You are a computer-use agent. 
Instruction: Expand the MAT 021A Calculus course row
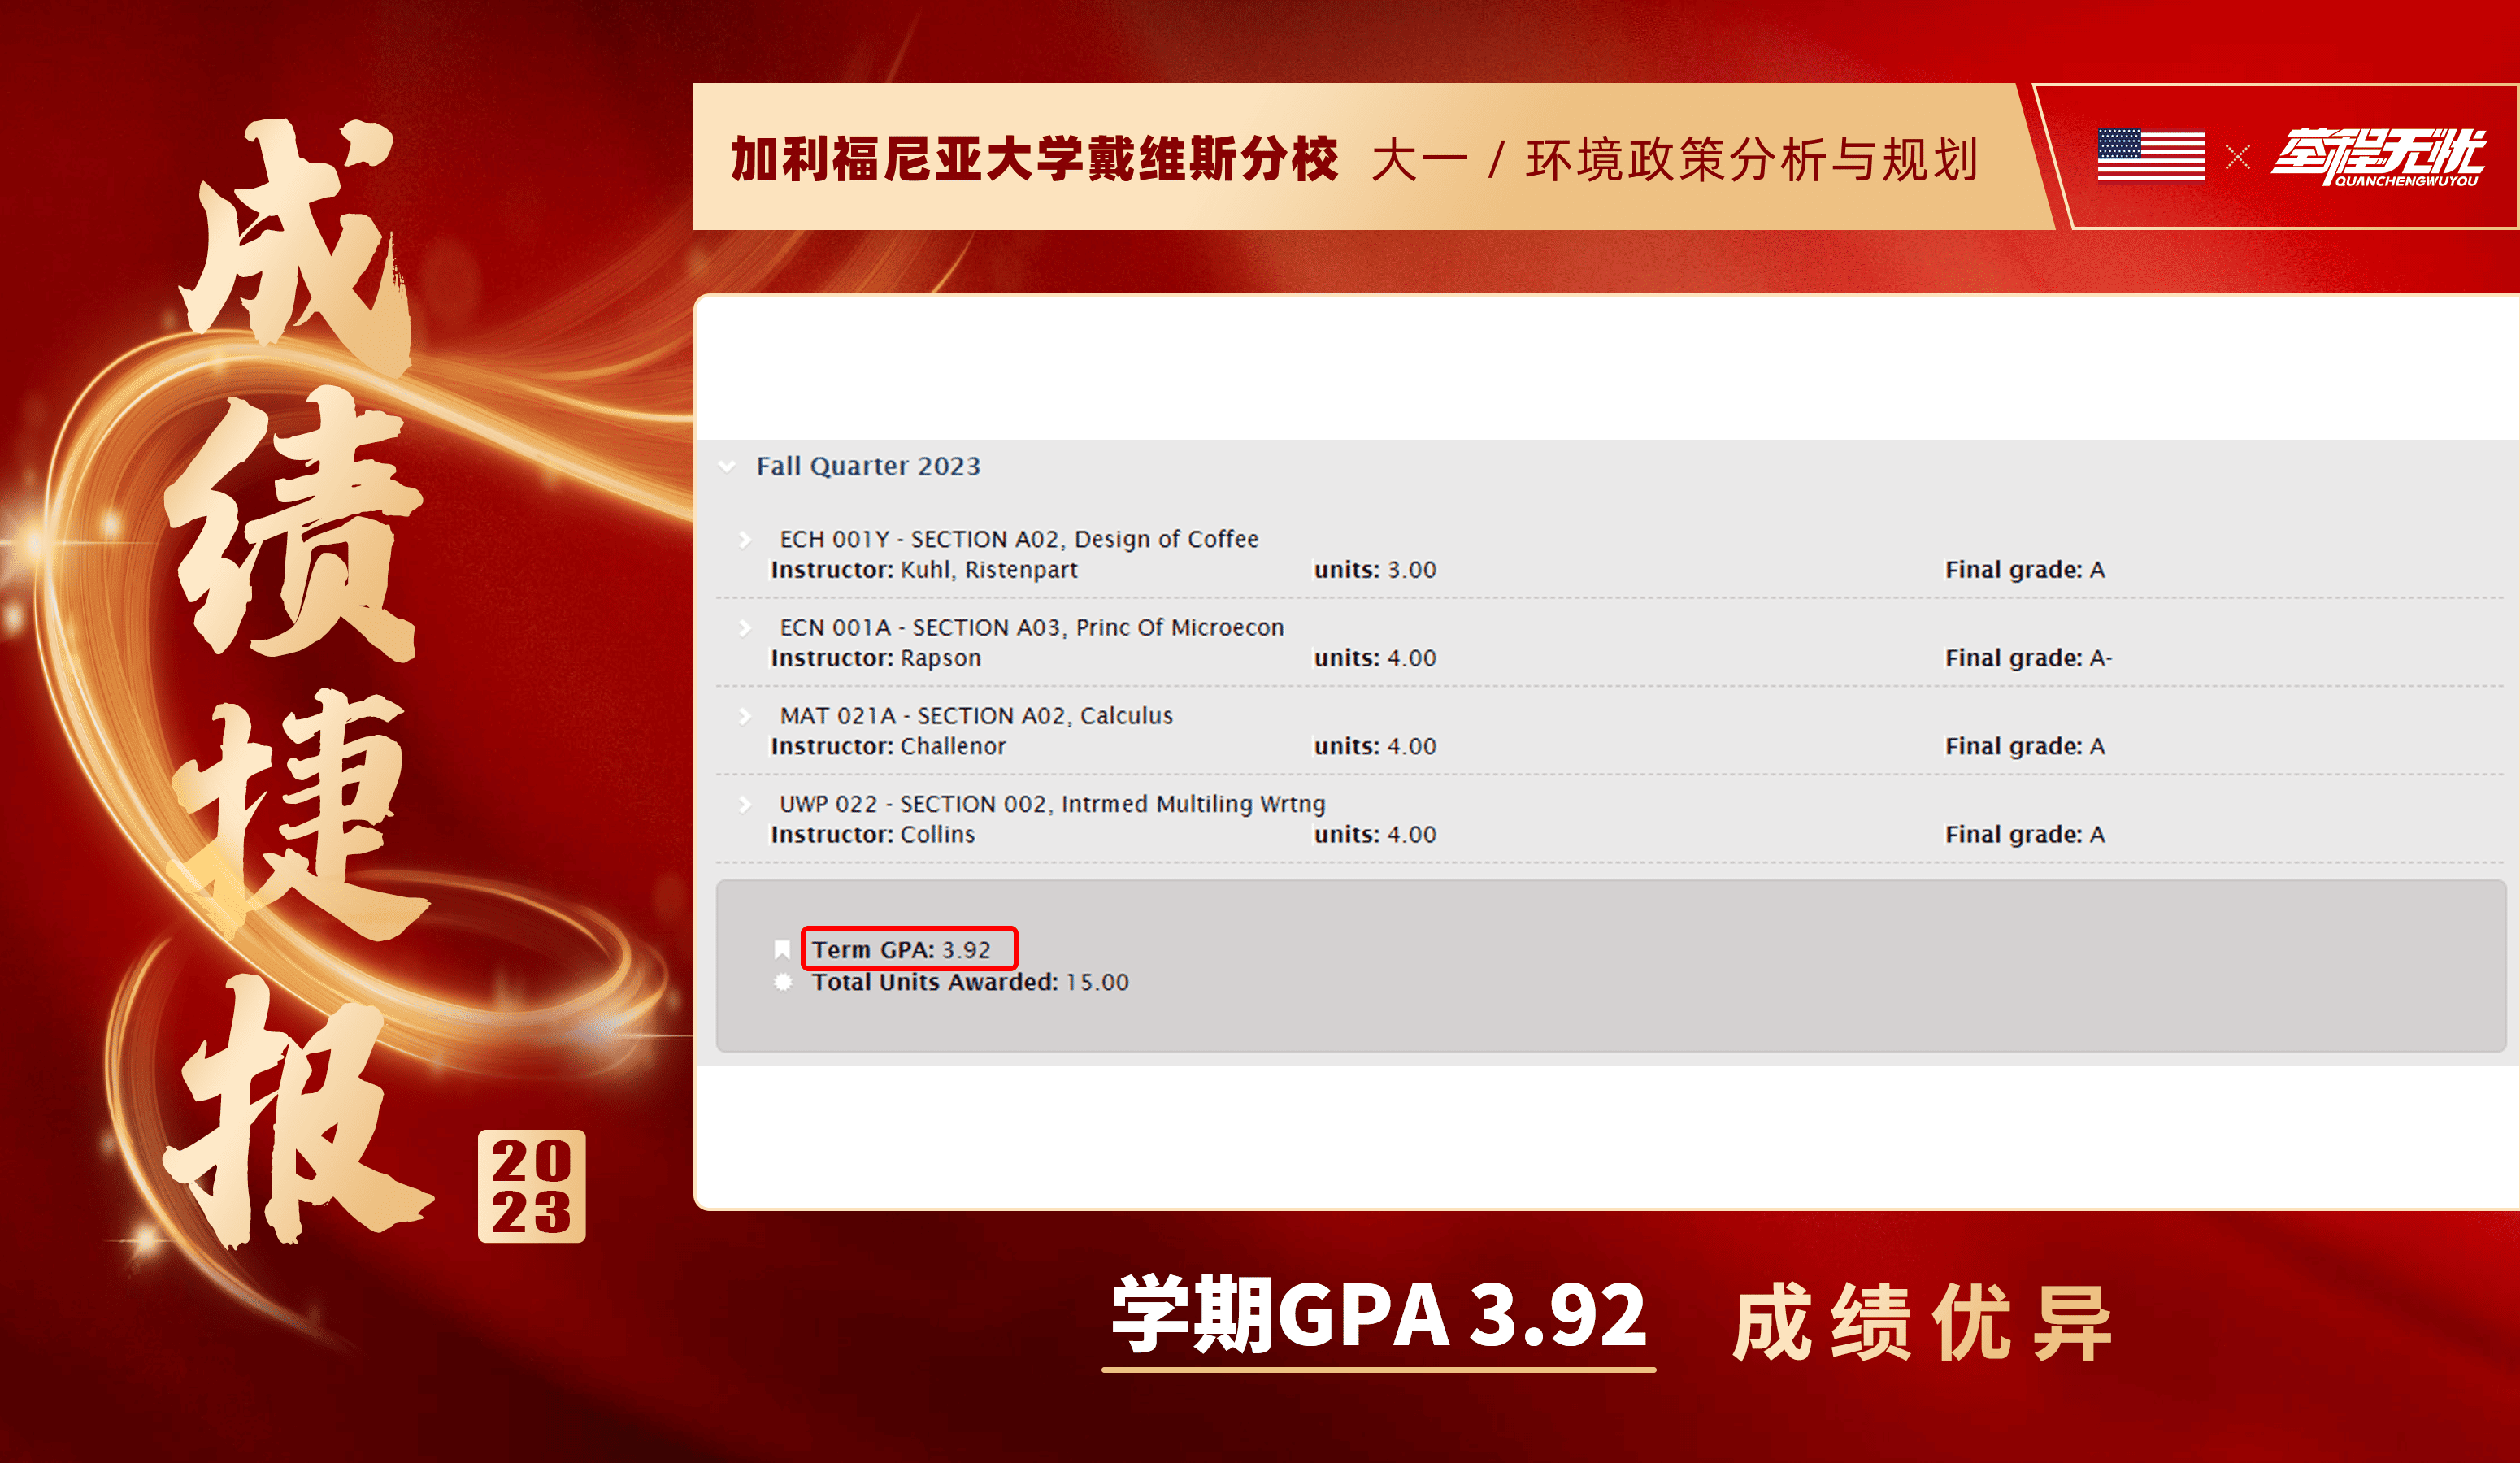[x=745, y=716]
